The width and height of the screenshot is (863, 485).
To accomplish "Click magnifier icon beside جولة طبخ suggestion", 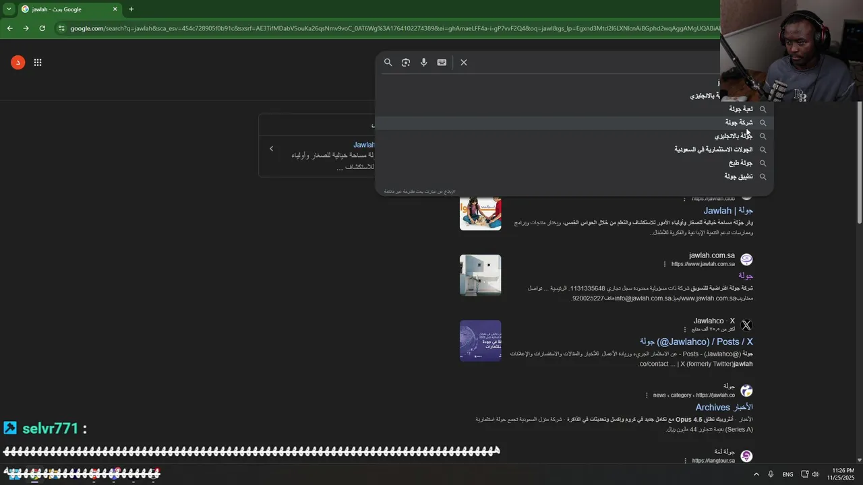I will (763, 163).
